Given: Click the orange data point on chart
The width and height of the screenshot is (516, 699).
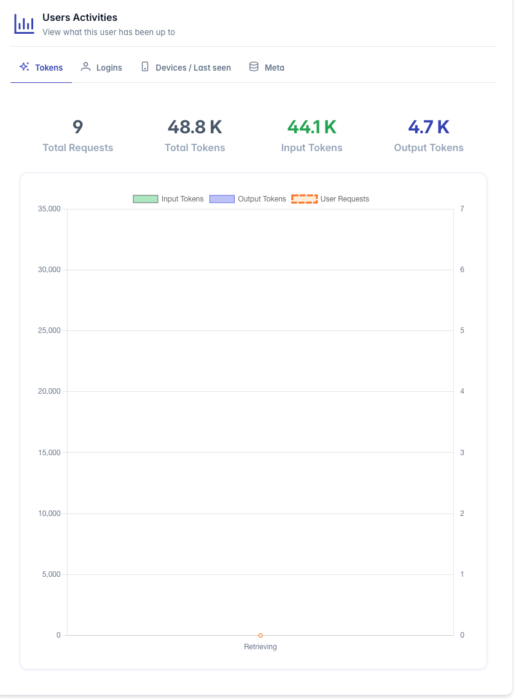Looking at the screenshot, I should (x=260, y=635).
